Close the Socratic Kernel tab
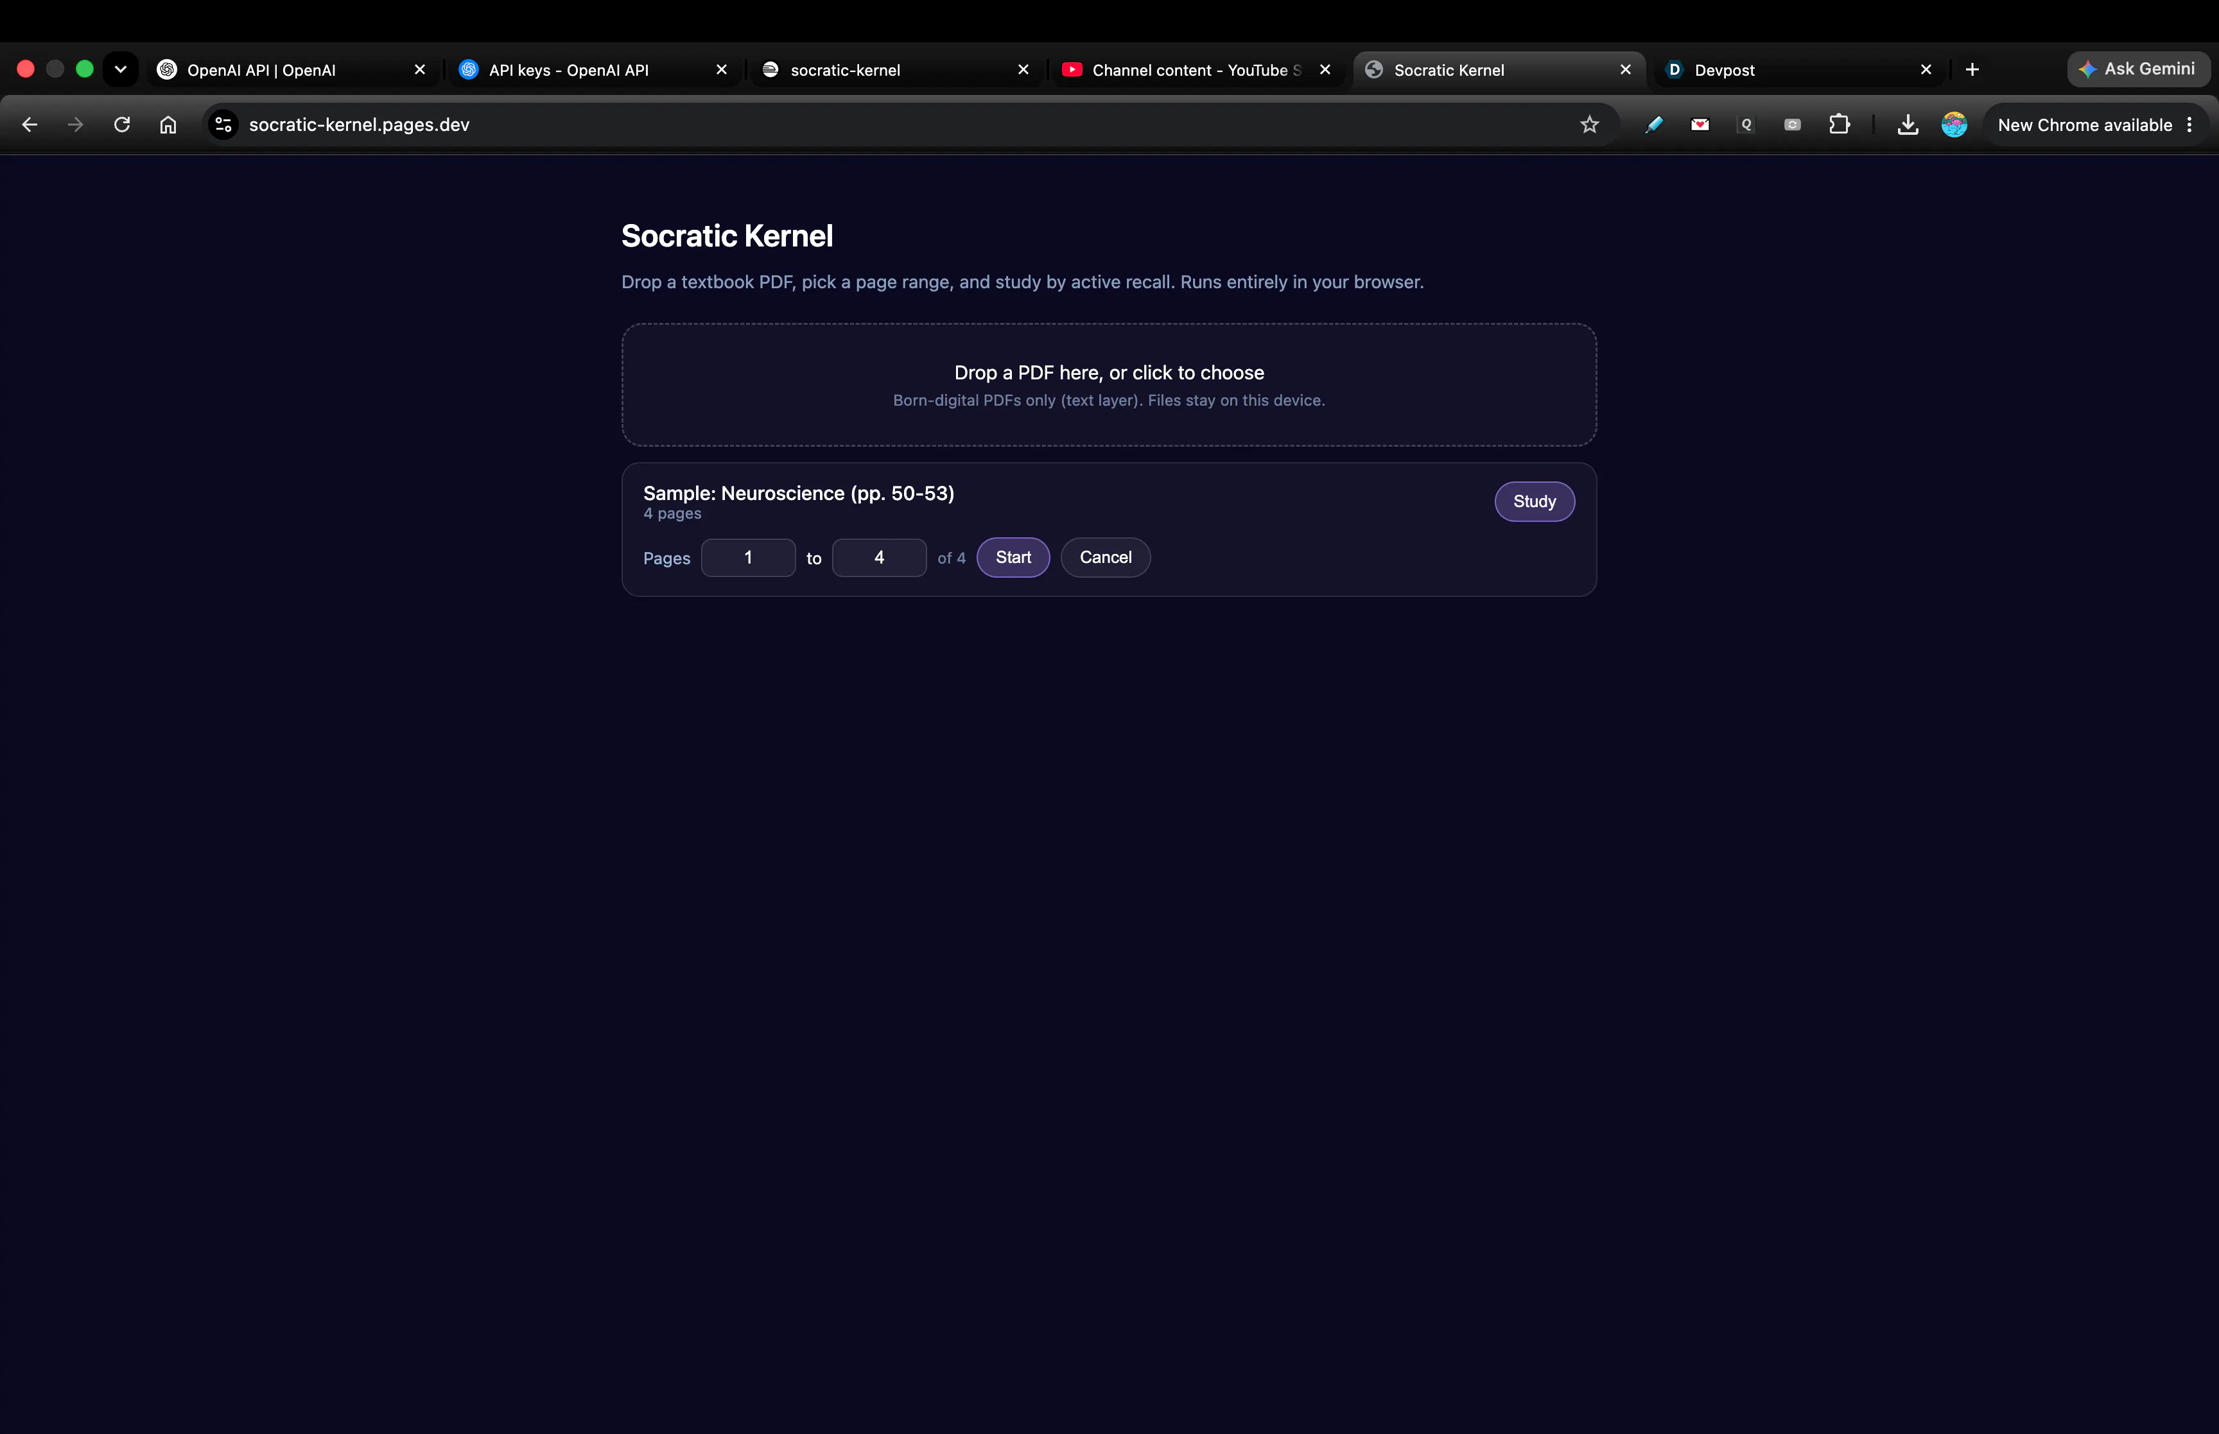This screenshot has height=1434, width=2219. pos(1626,70)
